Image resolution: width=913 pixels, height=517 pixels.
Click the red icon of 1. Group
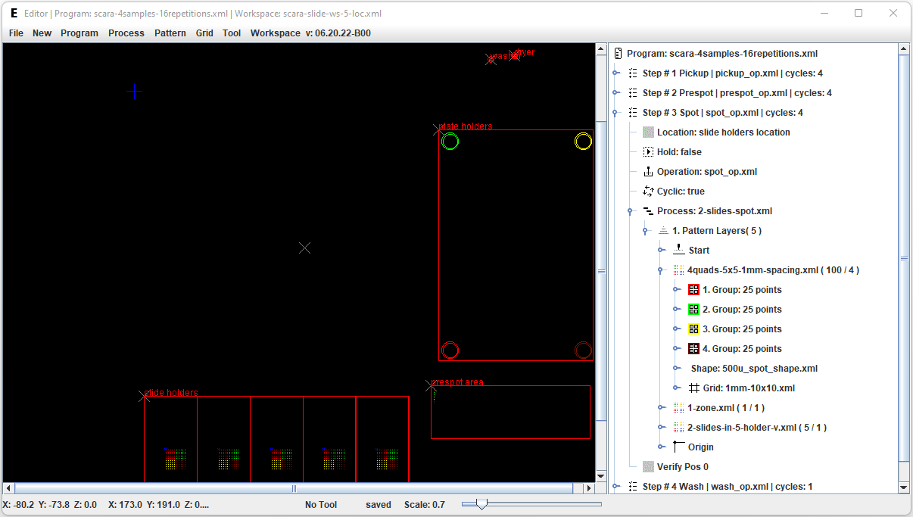click(x=693, y=290)
